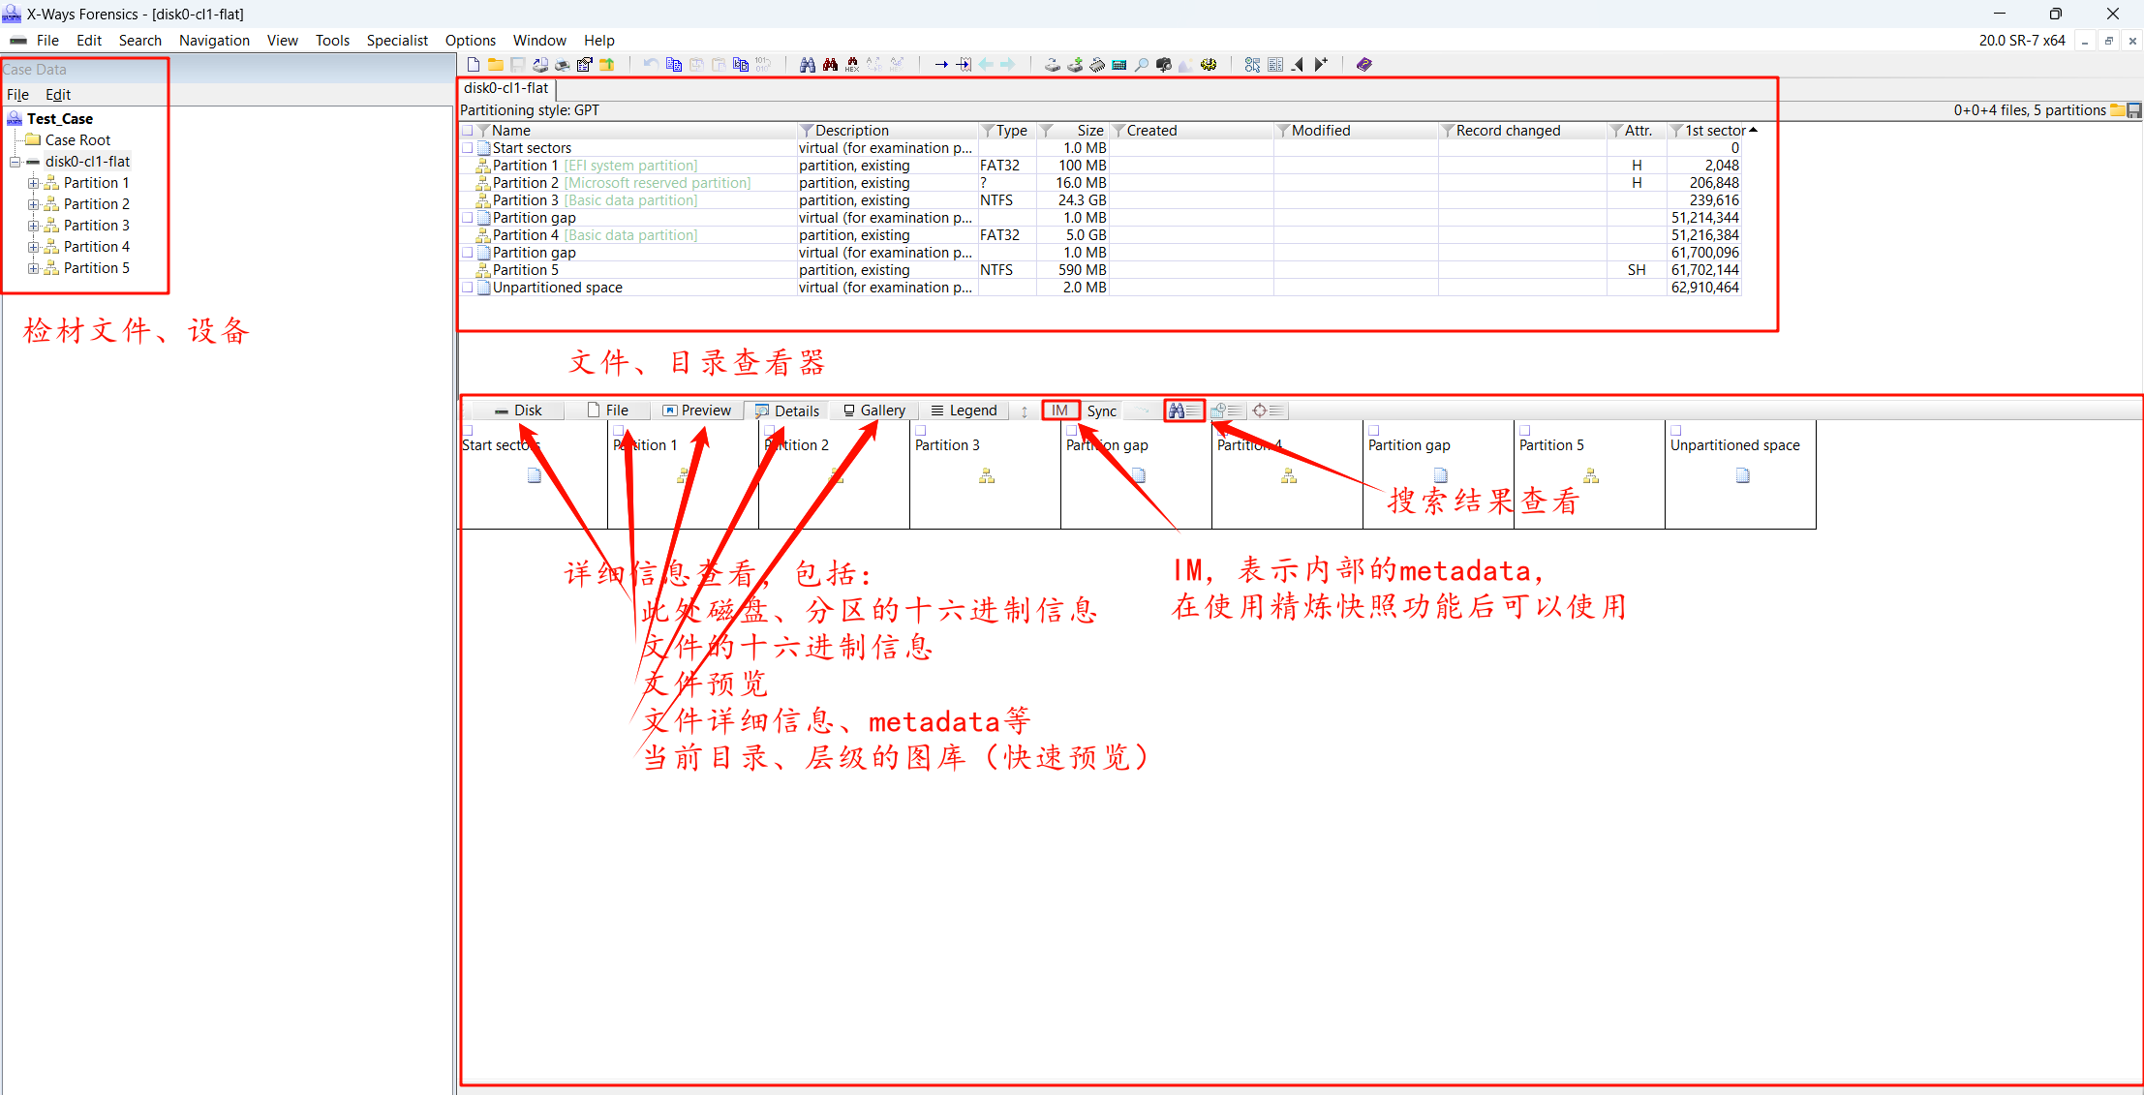Image resolution: width=2144 pixels, height=1095 pixels.
Task: Tick the gallery checkbox above Start sectors
Action: tap(468, 430)
